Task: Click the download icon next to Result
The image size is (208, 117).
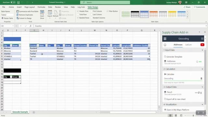Action: point(201,93)
